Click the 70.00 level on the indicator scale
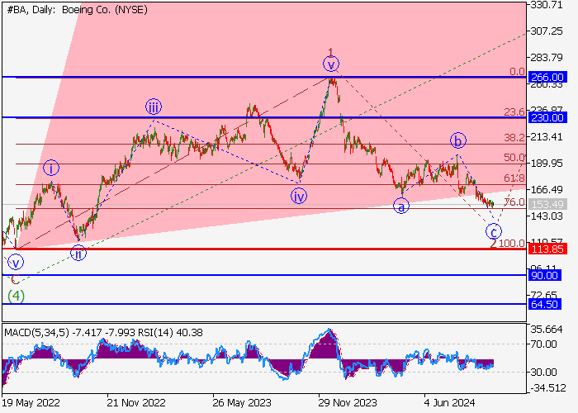578x413 pixels. [543, 344]
